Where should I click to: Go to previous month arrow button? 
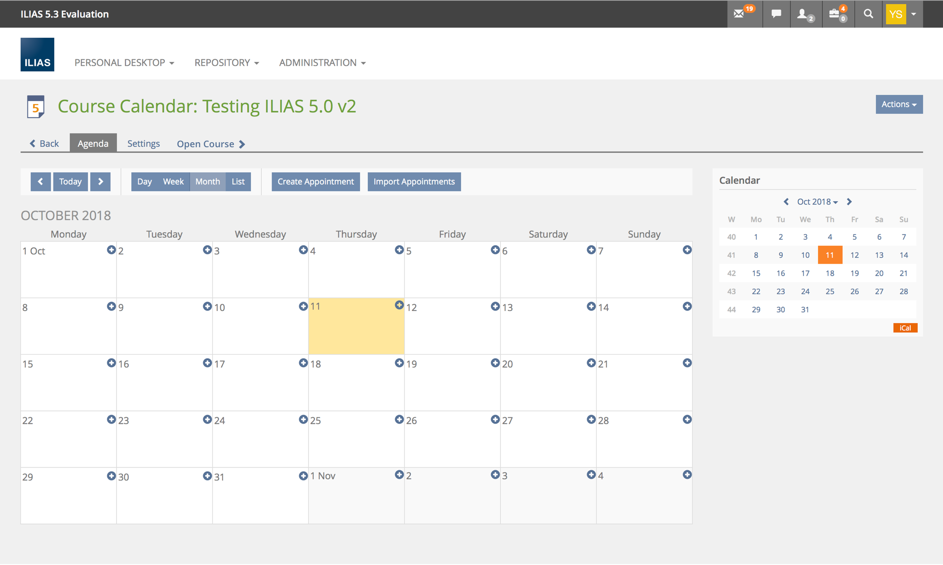[41, 181]
